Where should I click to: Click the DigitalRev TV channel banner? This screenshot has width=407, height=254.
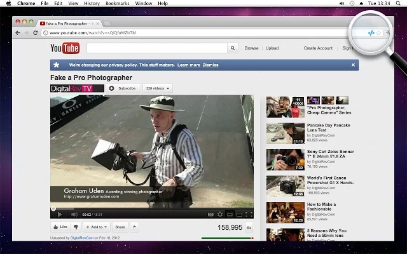coord(77,89)
